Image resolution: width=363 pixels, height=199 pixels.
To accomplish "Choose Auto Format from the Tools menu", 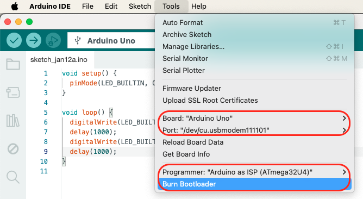I will (255, 23).
